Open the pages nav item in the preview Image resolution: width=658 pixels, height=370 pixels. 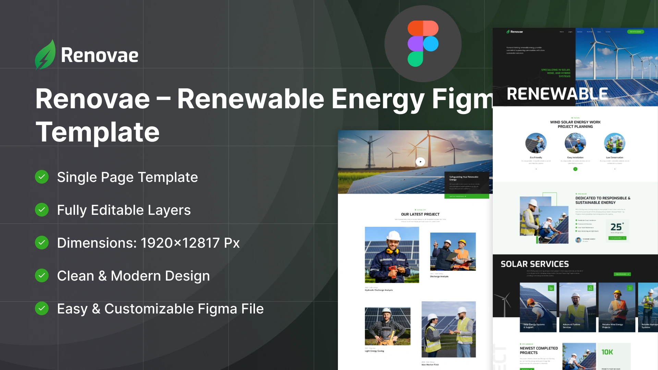tap(570, 32)
